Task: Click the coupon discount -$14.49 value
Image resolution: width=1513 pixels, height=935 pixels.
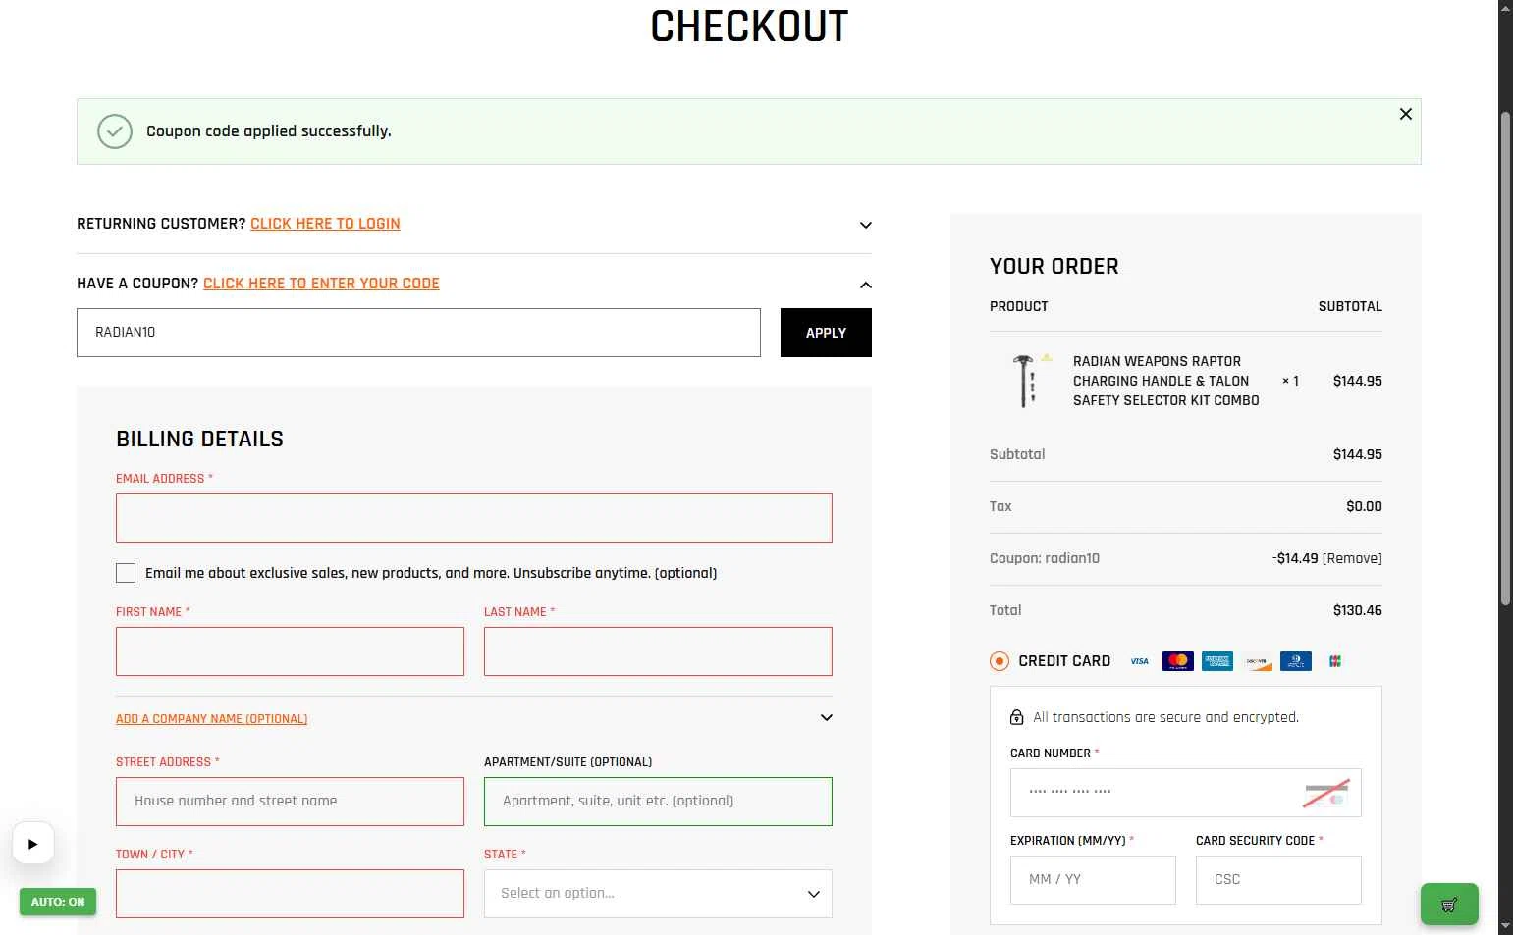Action: click(x=1295, y=558)
